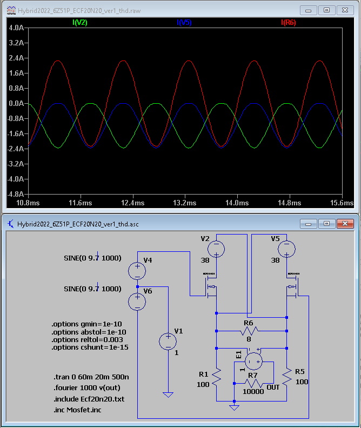Click the V2 voltage source symbol
The width and height of the screenshot is (361, 428).
216,249
